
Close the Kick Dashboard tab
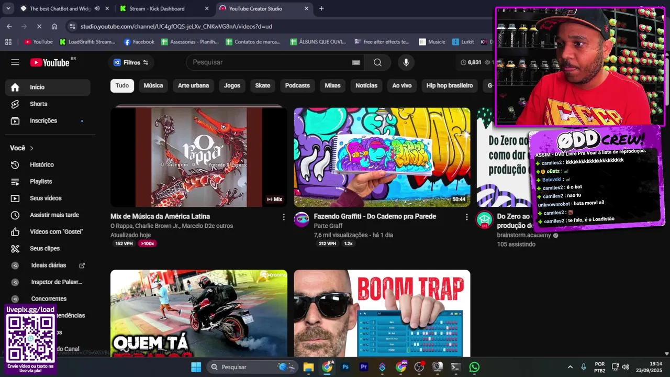tap(207, 8)
